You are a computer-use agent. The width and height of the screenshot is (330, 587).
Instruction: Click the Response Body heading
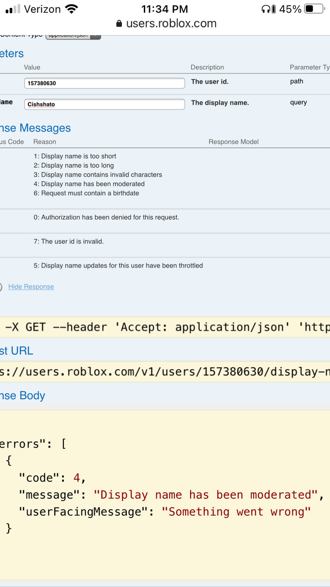tap(23, 396)
